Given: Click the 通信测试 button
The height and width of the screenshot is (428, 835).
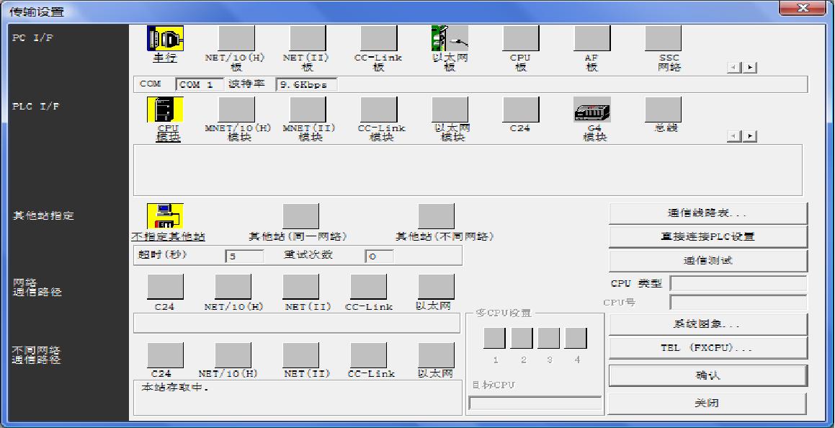Looking at the screenshot, I should click(707, 261).
